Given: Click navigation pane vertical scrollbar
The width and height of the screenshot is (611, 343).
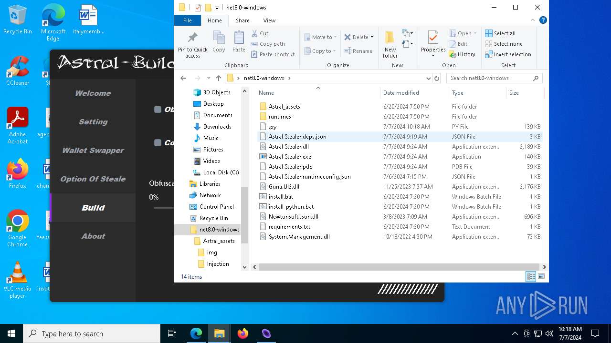Looking at the screenshot, I should (245, 214).
